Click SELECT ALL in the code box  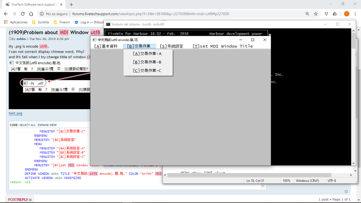tap(28, 125)
